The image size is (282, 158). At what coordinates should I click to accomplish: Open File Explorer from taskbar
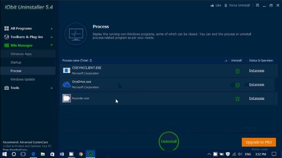[43, 154]
